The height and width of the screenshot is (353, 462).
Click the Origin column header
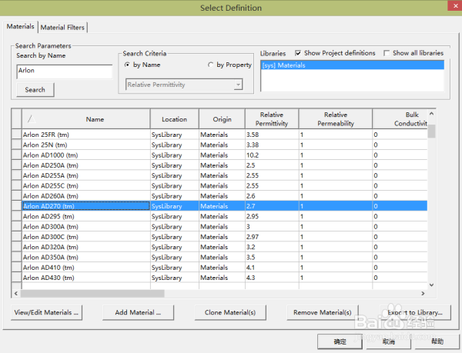coord(222,119)
